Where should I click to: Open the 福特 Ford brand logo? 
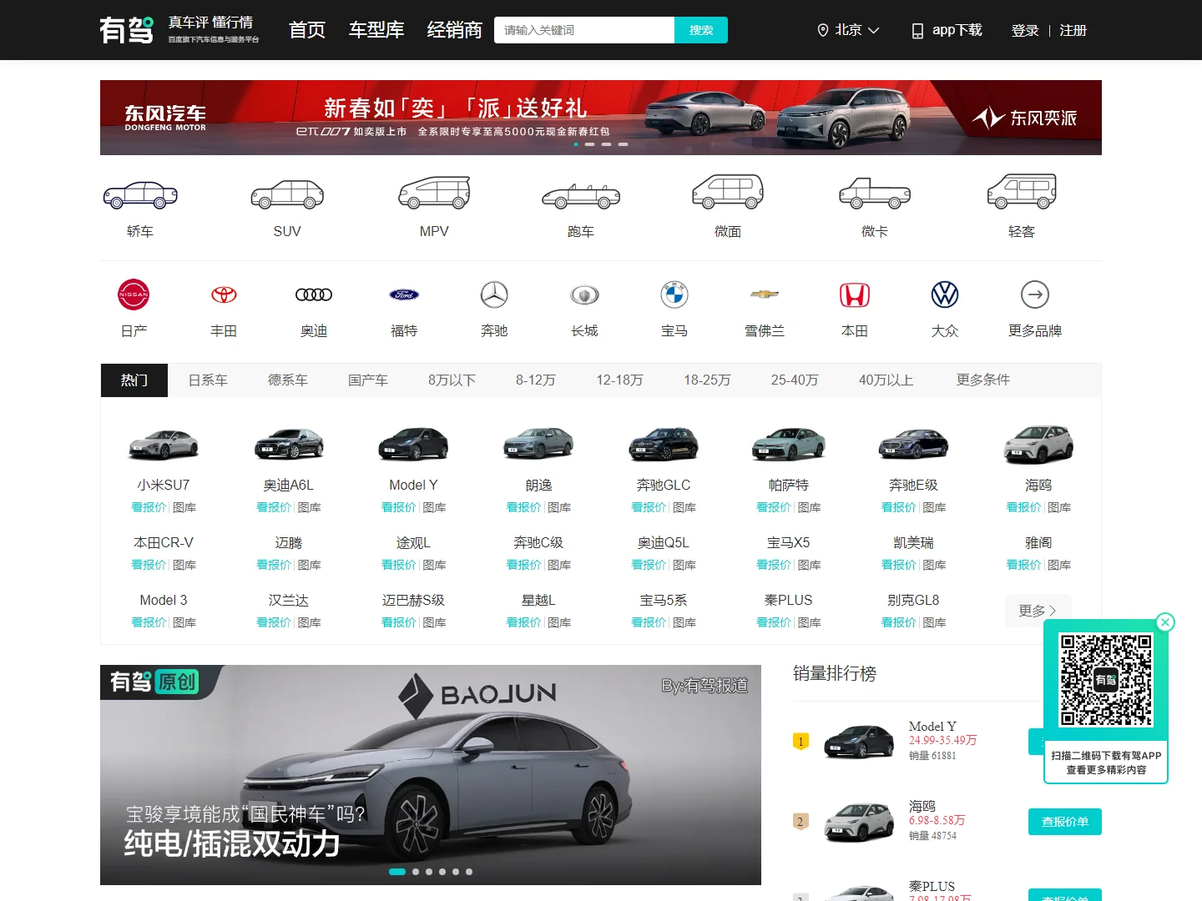(404, 294)
